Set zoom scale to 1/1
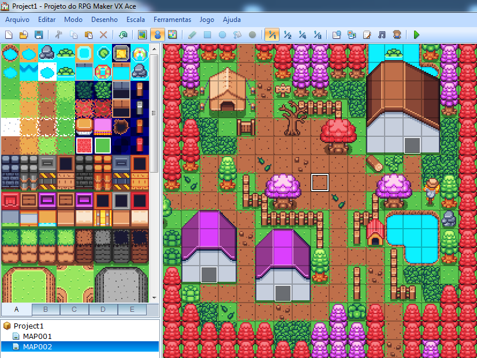The image size is (477, 358). (272, 35)
